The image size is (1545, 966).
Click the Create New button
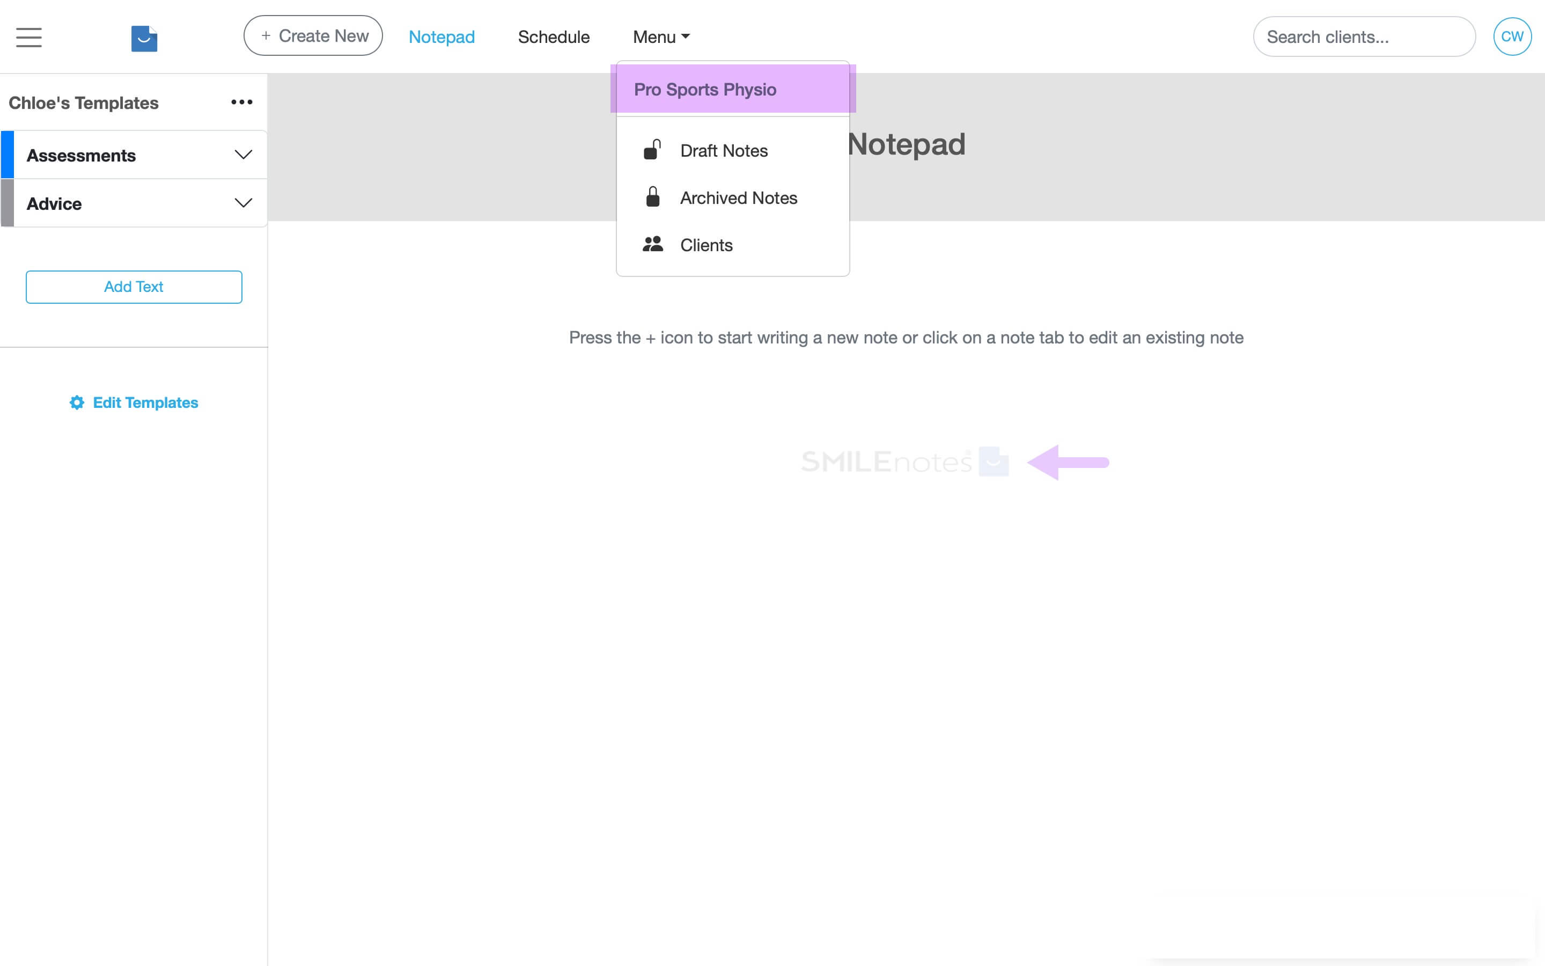pos(313,36)
